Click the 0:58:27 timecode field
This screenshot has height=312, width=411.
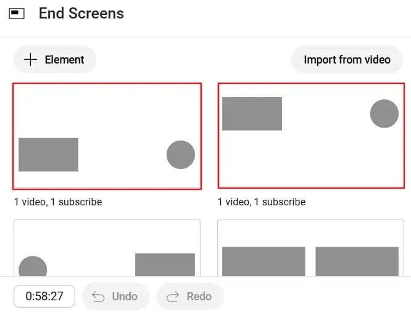(x=44, y=297)
